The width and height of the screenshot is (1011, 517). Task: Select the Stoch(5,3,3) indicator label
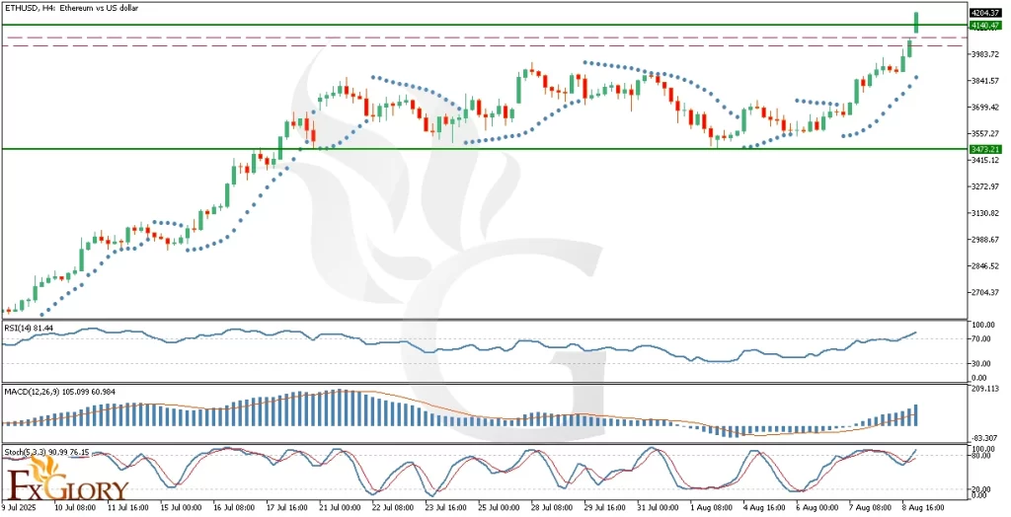pos(46,452)
